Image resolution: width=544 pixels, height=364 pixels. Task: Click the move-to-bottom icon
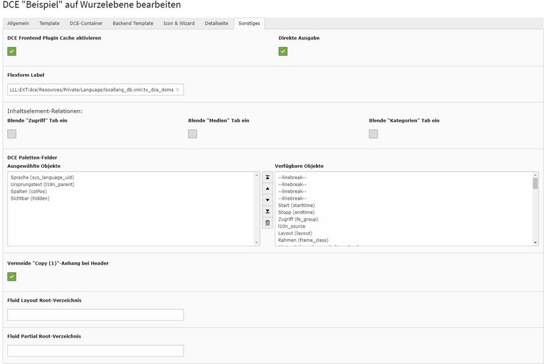[x=267, y=211]
